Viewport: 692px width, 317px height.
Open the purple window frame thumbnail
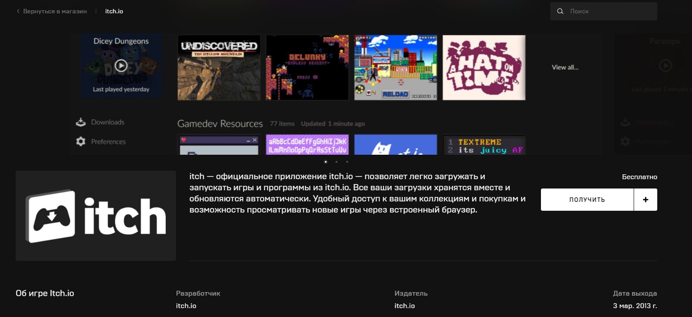coord(219,144)
